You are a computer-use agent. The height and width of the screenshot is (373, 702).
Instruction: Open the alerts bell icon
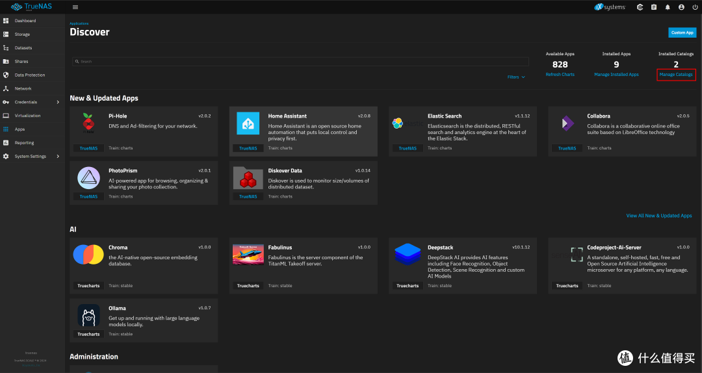click(x=668, y=7)
